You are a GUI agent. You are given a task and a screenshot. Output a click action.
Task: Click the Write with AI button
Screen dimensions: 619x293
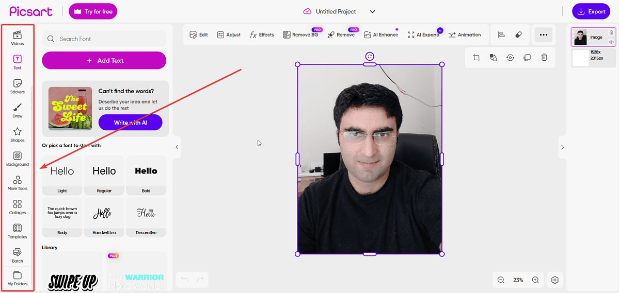(131, 123)
